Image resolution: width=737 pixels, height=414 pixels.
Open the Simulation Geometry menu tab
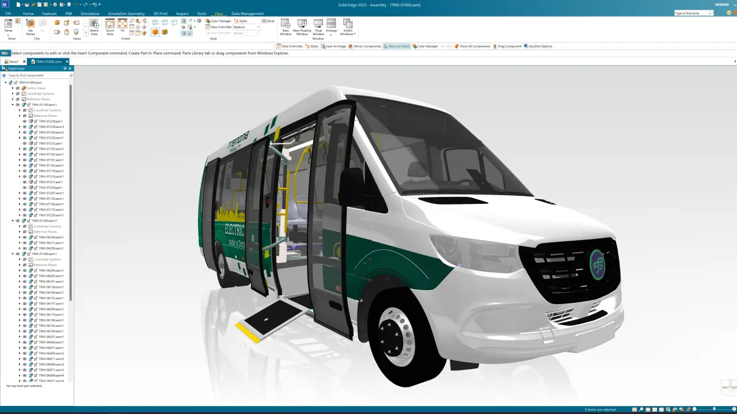pos(126,13)
